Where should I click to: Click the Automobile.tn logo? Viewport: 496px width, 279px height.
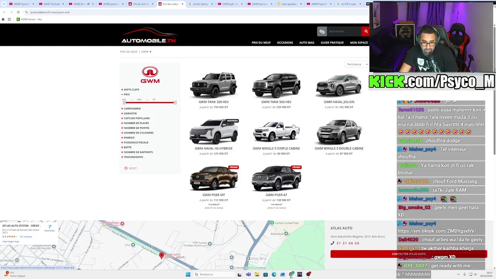pyautogui.click(x=149, y=36)
